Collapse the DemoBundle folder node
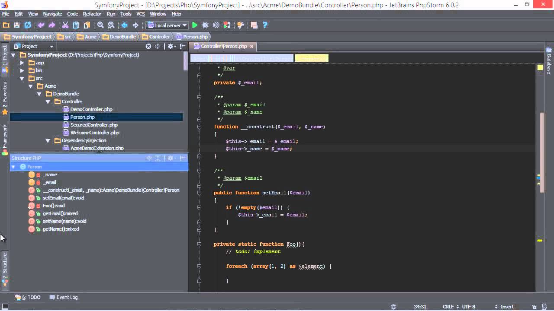This screenshot has height=311, width=554. coord(39,94)
